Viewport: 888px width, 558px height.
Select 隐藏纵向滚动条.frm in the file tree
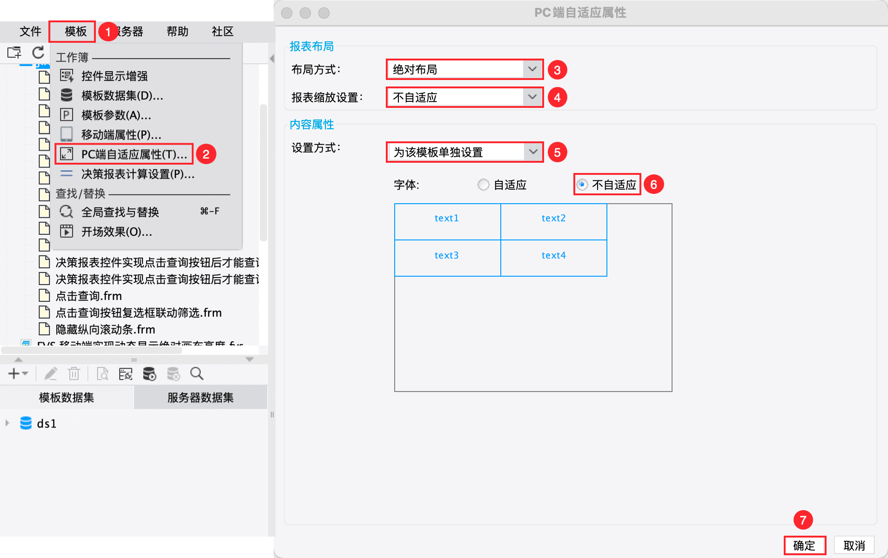click(x=105, y=329)
